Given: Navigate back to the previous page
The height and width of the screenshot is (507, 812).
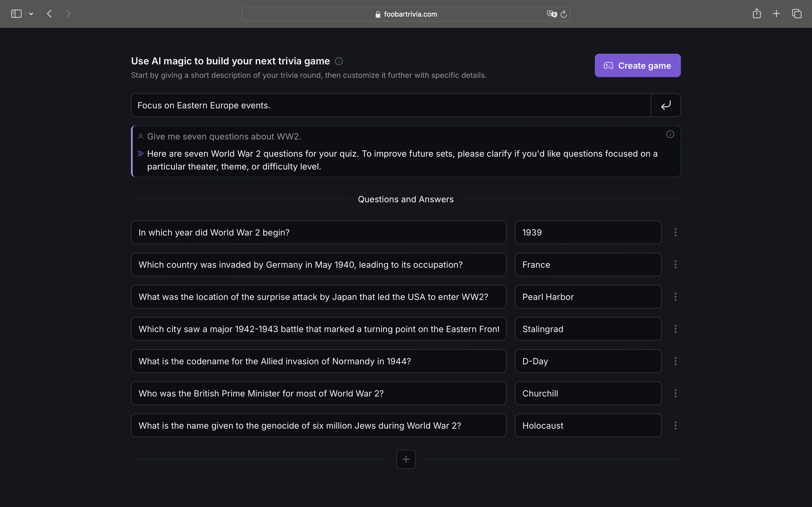Looking at the screenshot, I should pyautogui.click(x=49, y=13).
